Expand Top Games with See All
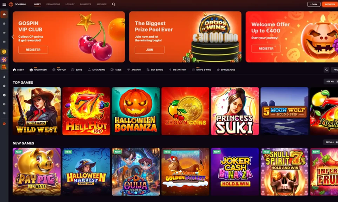Screen dimensions: 338x202 pos(330,82)
